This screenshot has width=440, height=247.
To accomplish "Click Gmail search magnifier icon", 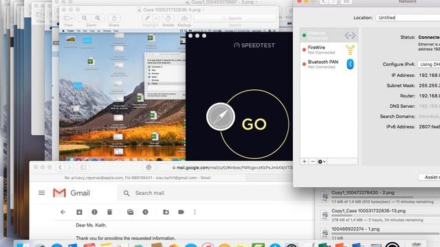I will point(126,193).
